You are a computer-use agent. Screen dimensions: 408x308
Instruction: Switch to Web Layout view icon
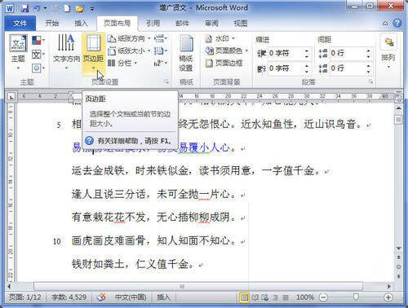264,297
